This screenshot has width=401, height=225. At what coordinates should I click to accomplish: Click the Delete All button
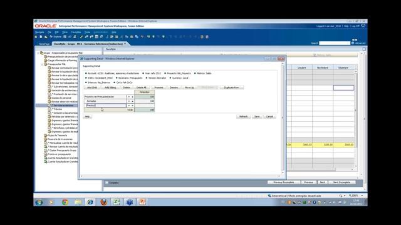coord(141,87)
